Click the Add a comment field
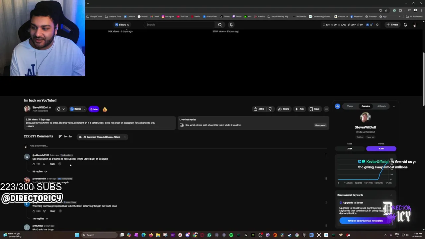 178,146
